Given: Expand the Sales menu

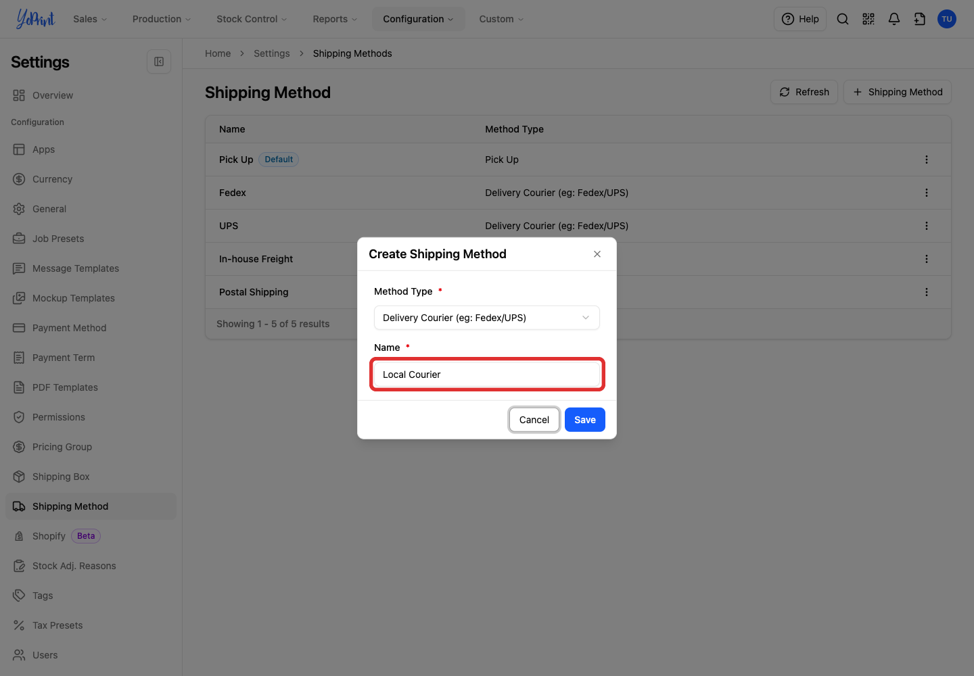Looking at the screenshot, I should point(90,19).
